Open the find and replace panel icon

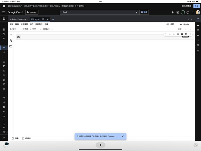11,41
